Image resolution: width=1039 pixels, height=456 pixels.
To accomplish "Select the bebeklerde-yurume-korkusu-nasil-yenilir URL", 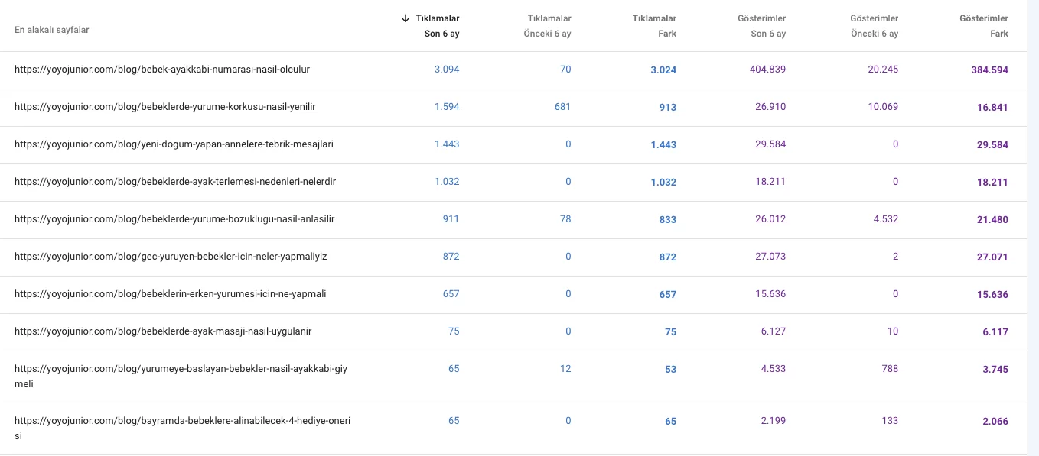I will (x=165, y=107).
